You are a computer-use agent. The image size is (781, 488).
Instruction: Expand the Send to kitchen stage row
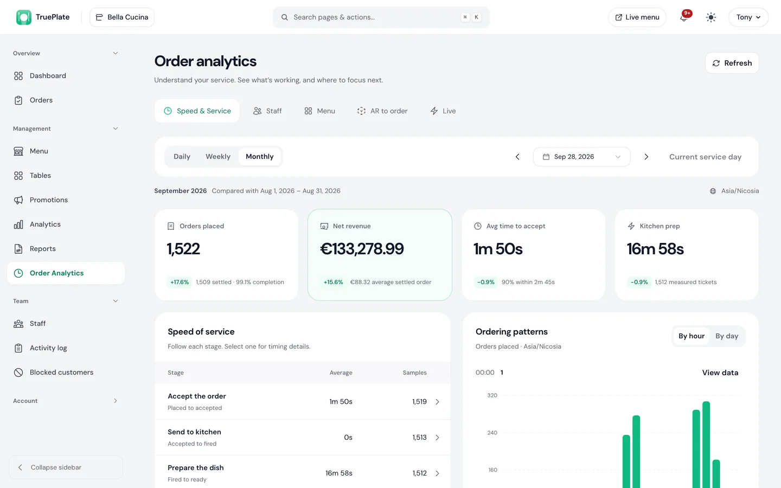point(303,438)
